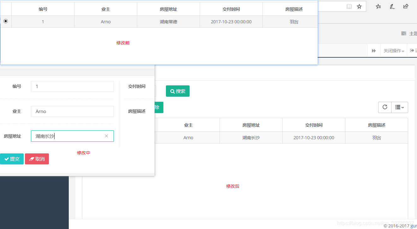
Task: Clear the 房屋地址 field with the X icon
Action: coord(106,136)
